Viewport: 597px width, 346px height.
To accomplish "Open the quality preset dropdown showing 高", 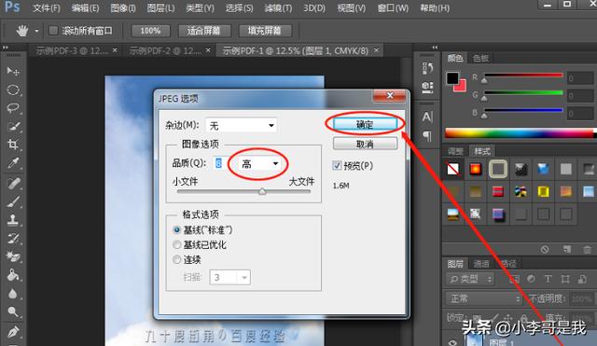I will [x=259, y=164].
